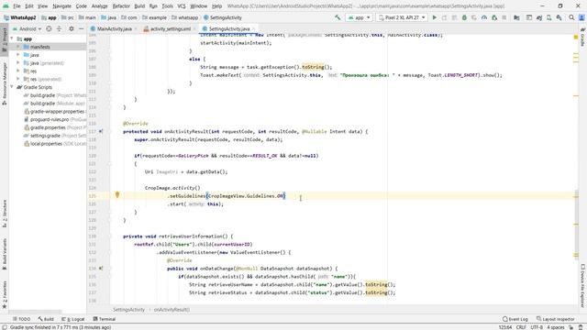Screen dimensions: 587x330
Task: Click the 4 spaces indent indicator
Action: 556,327
